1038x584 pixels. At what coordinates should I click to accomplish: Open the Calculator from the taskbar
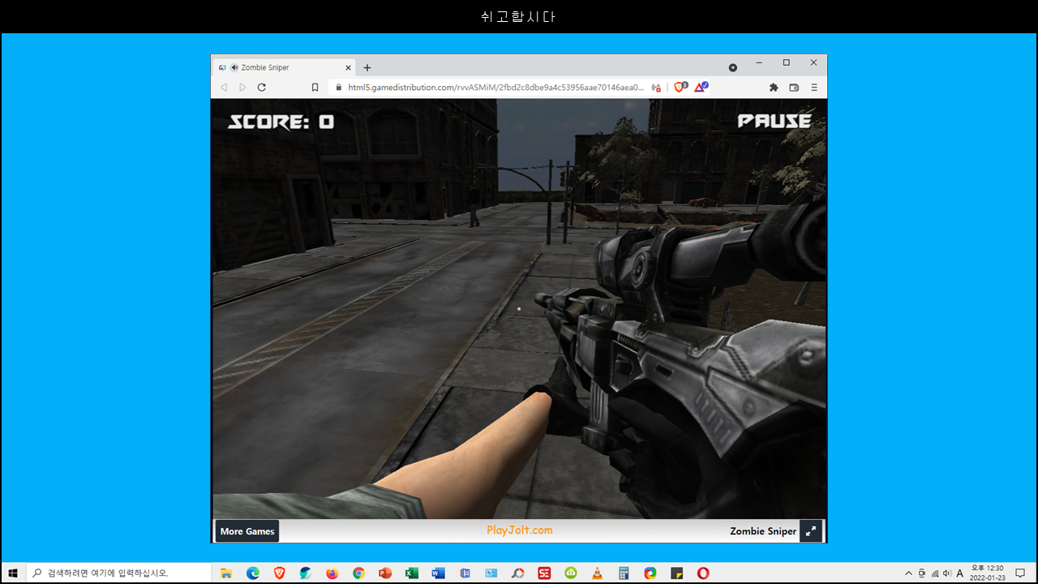(624, 573)
